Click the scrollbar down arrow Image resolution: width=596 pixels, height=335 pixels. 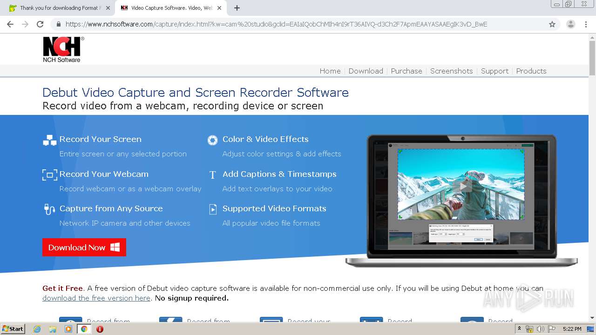(x=592, y=318)
